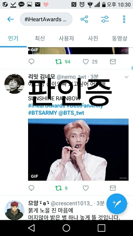
Task: Play the pink-haired singer GIF
Action: tap(78, 150)
